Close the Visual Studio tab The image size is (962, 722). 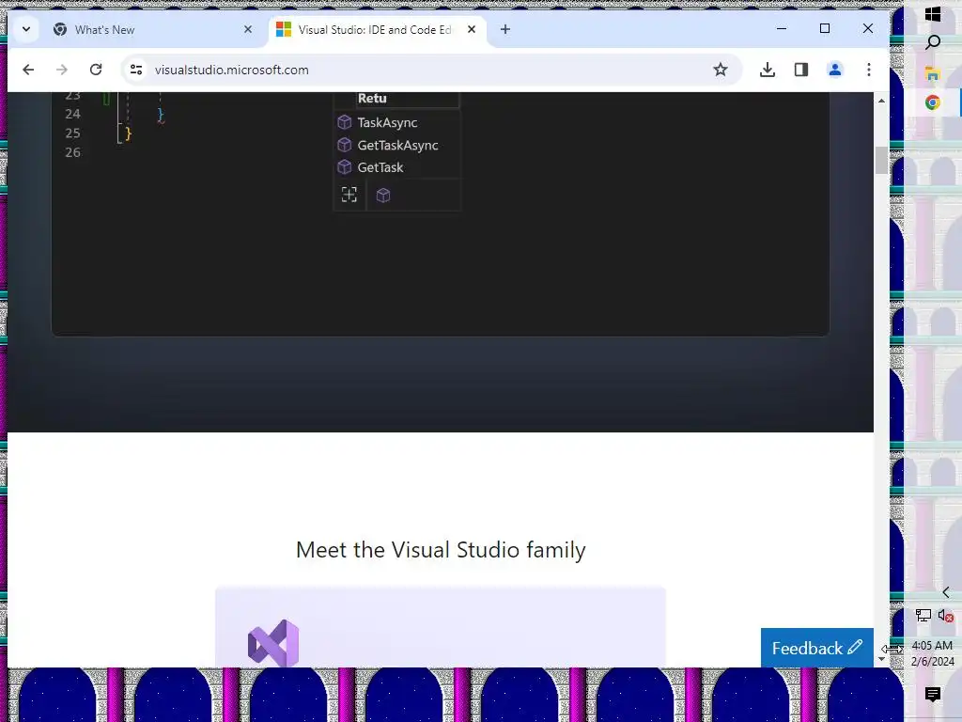coord(472,29)
